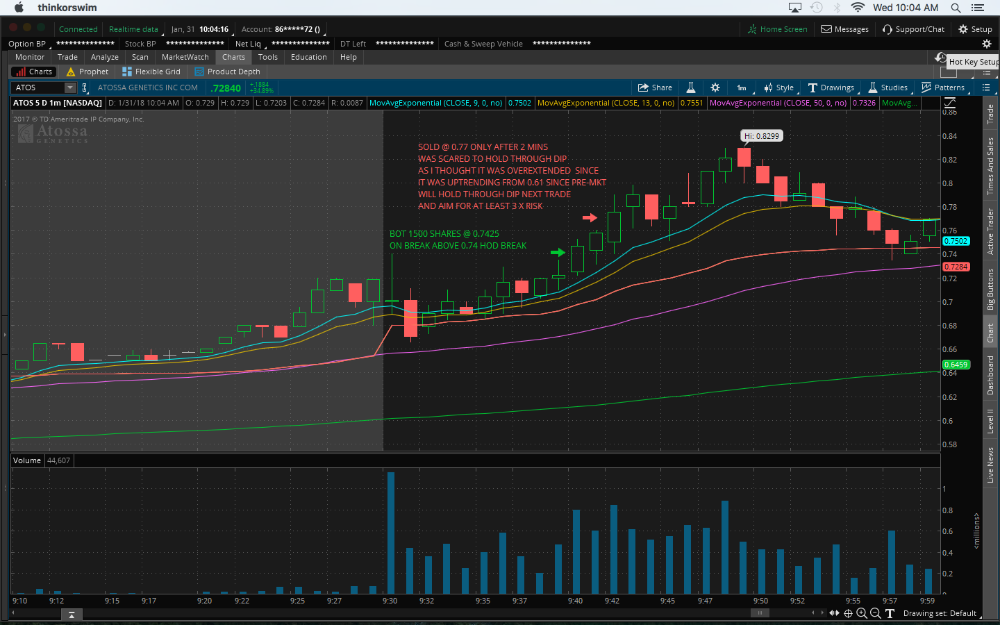Open the Education tab
Screen dimensions: 1000x625
click(x=309, y=57)
